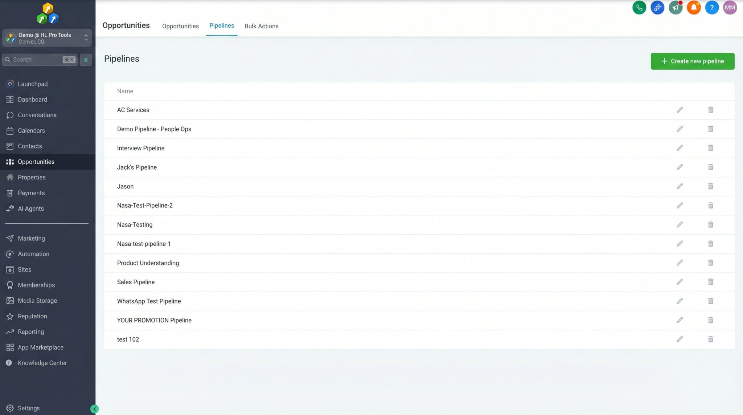This screenshot has width=743, height=415.
Task: Switch to the Opportunities tab
Action: (x=180, y=26)
